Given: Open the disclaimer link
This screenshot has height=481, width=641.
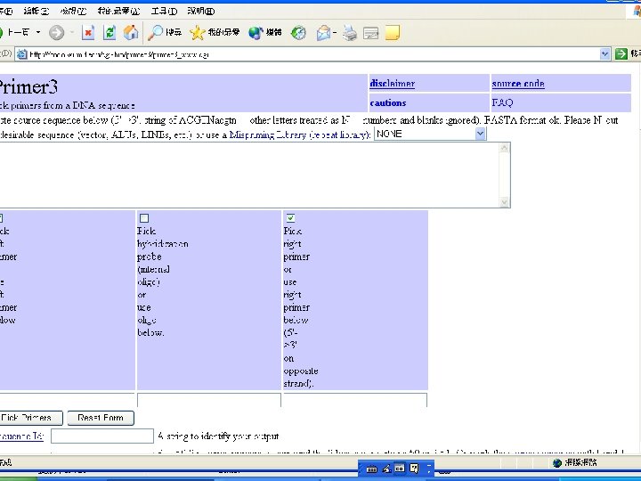Looking at the screenshot, I should pyautogui.click(x=392, y=84).
